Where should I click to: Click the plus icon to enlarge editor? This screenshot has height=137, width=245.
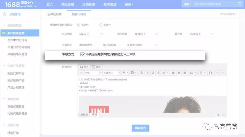coord(218,115)
